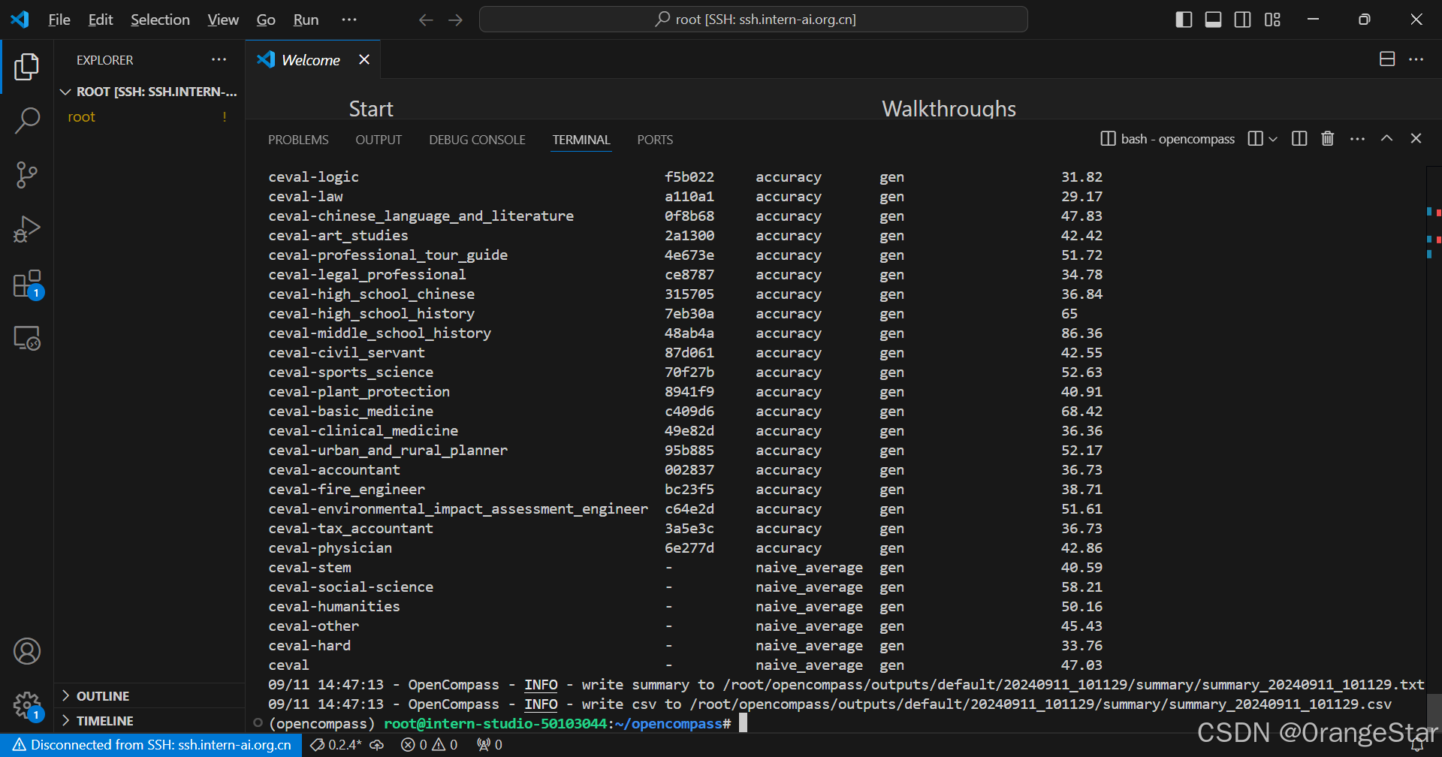The width and height of the screenshot is (1442, 757).
Task: Click the sync changes cloud icon
Action: (x=377, y=745)
